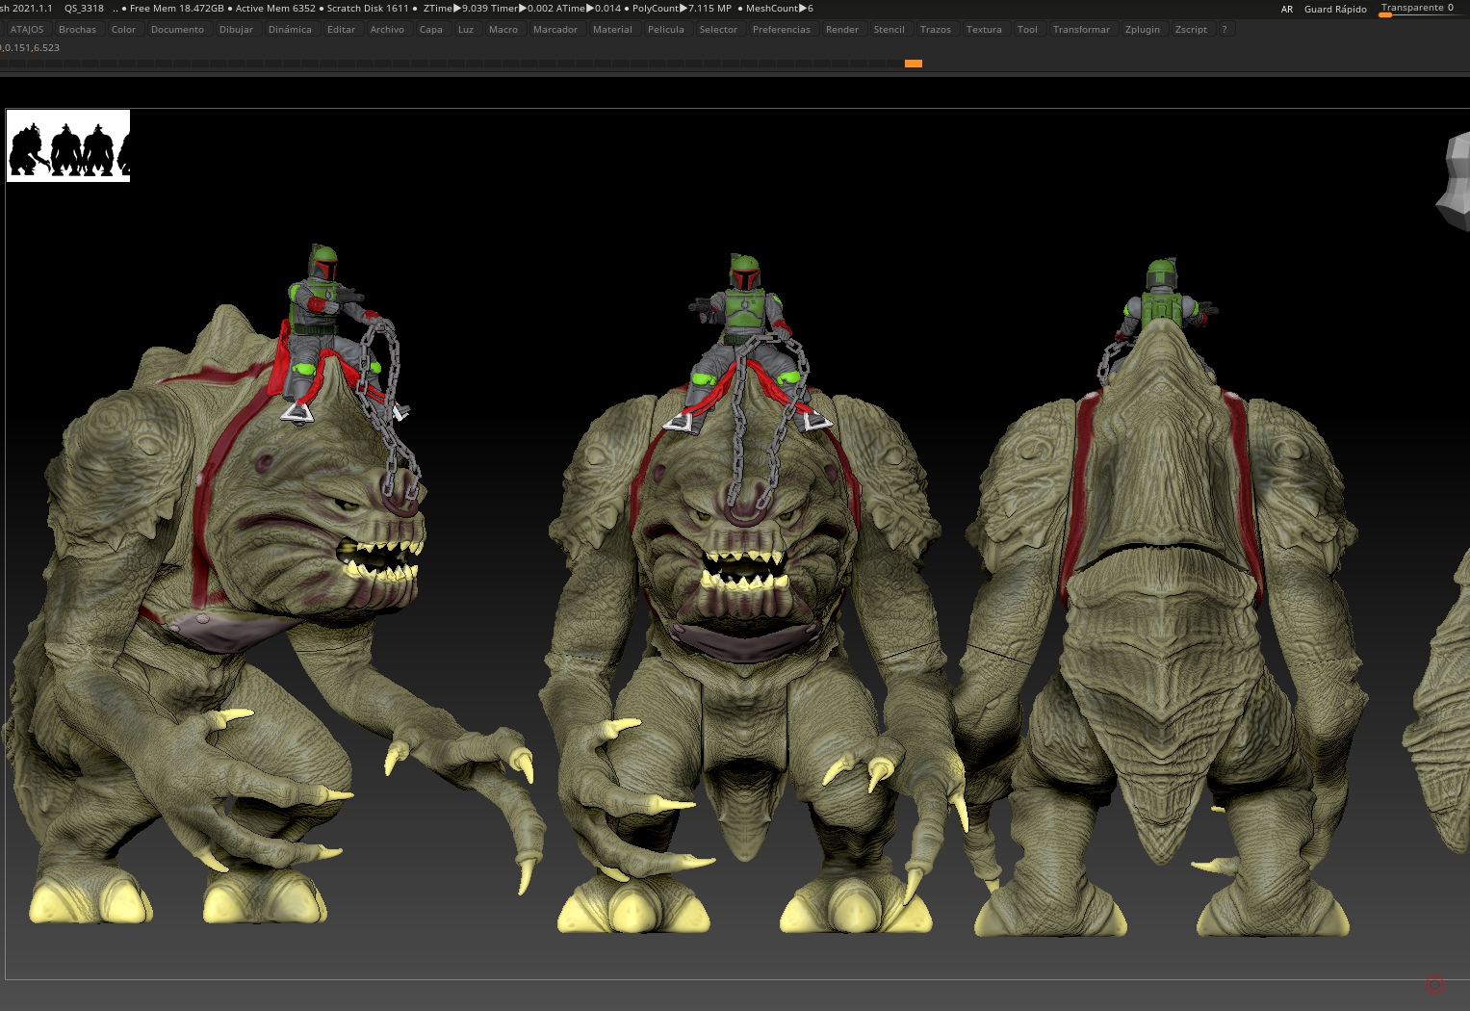
Task: Open the Zplugin menu
Action: point(1143,30)
